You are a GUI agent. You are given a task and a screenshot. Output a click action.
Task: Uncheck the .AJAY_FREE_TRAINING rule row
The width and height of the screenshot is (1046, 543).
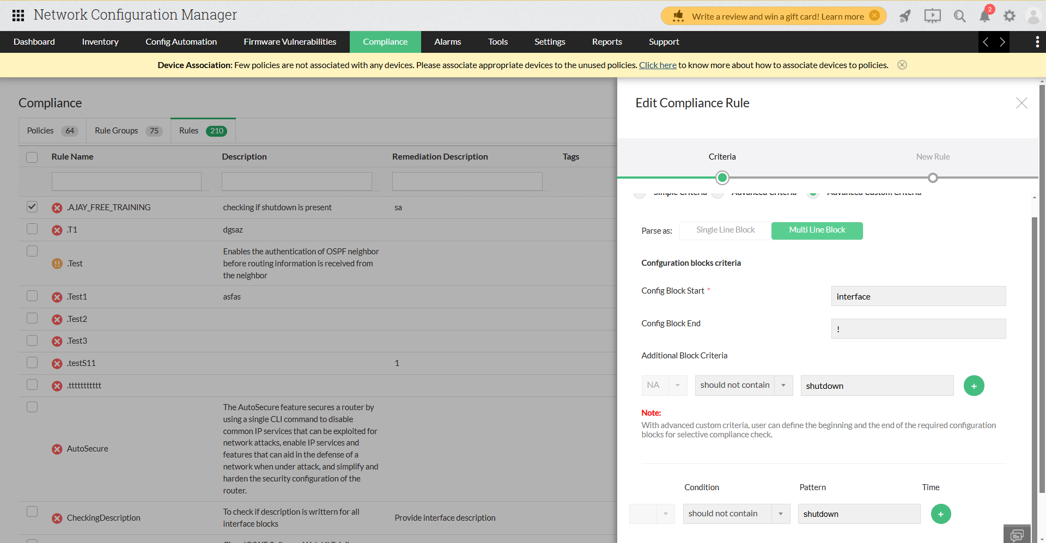(32, 206)
